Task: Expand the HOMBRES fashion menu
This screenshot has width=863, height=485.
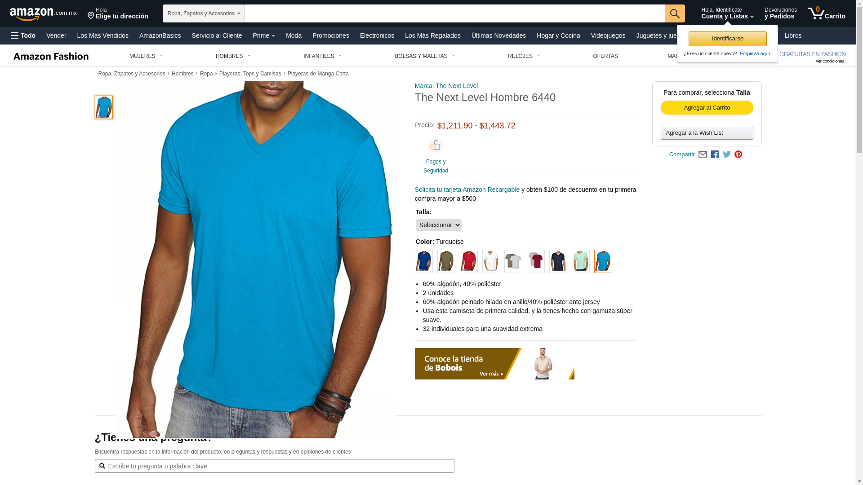Action: pyautogui.click(x=233, y=56)
